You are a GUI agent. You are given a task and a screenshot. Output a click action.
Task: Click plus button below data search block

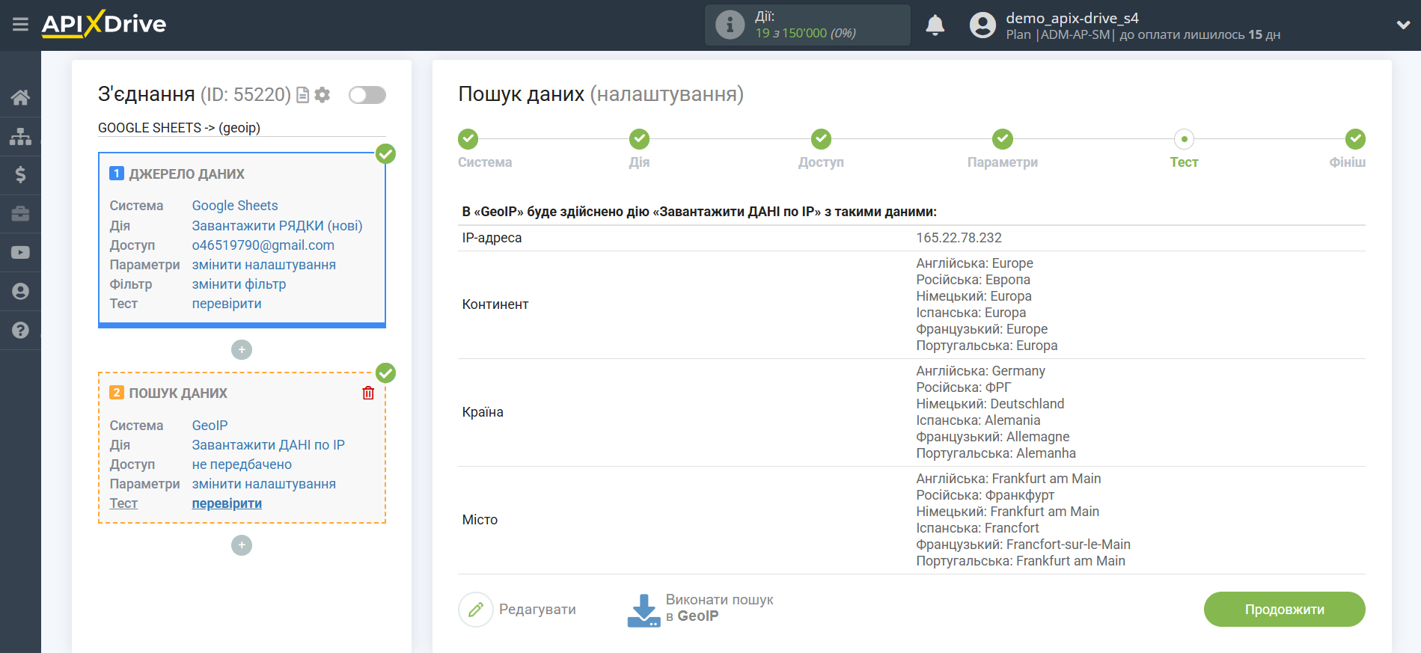coord(242,545)
